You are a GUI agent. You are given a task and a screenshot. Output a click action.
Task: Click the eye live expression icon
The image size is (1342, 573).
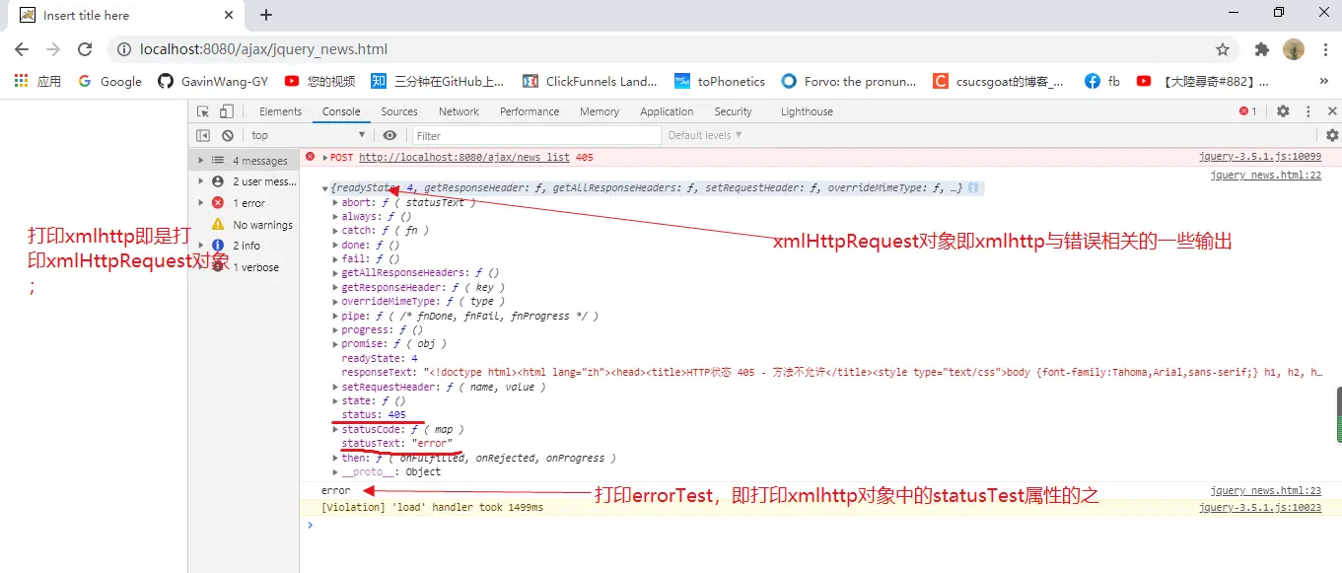[390, 135]
